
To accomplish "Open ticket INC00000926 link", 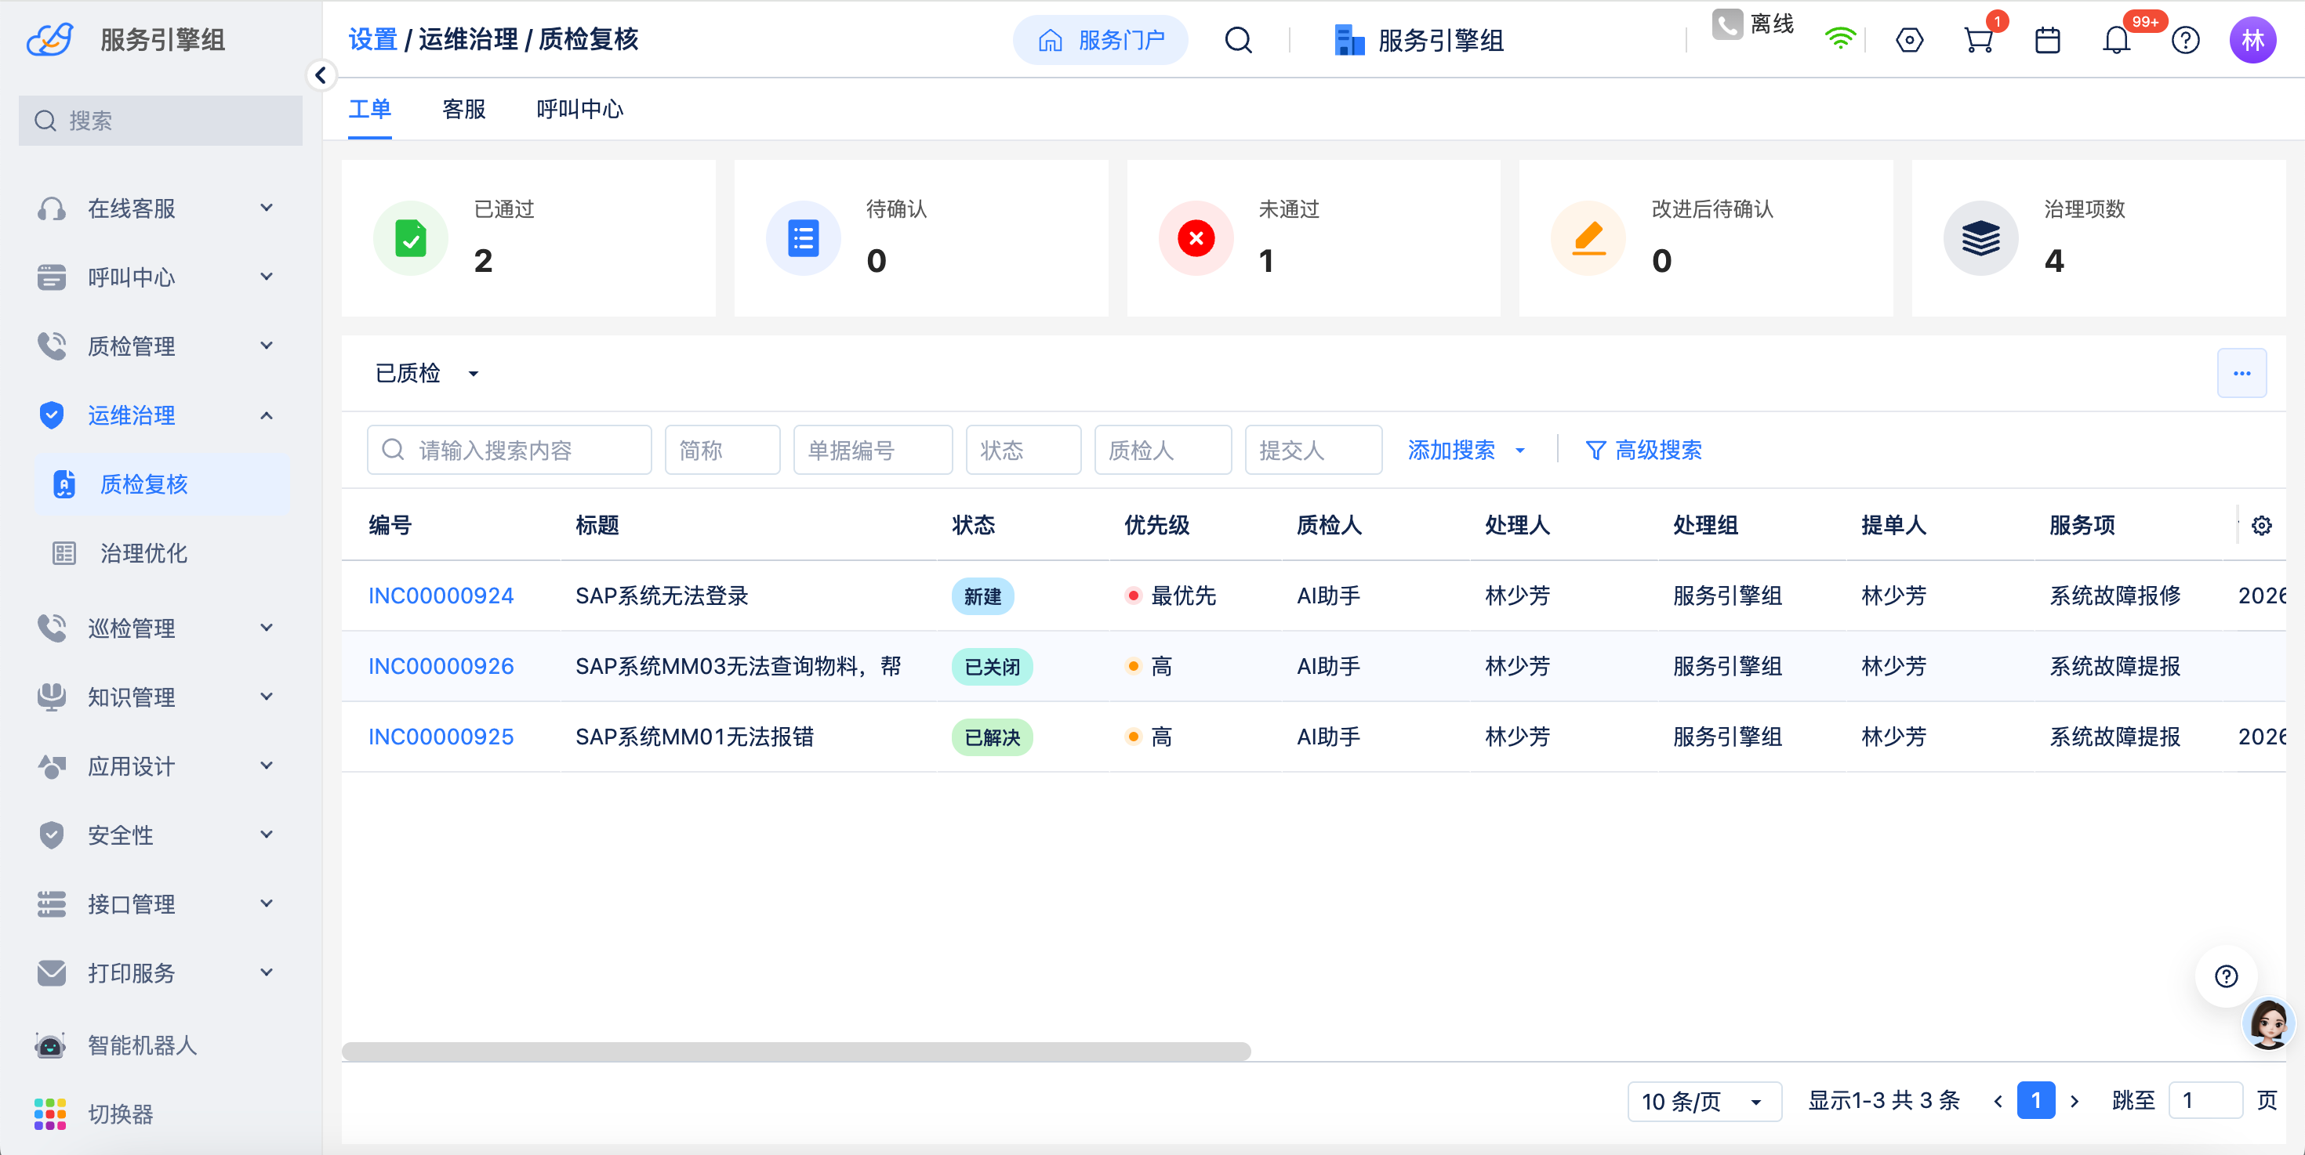I will pos(441,666).
